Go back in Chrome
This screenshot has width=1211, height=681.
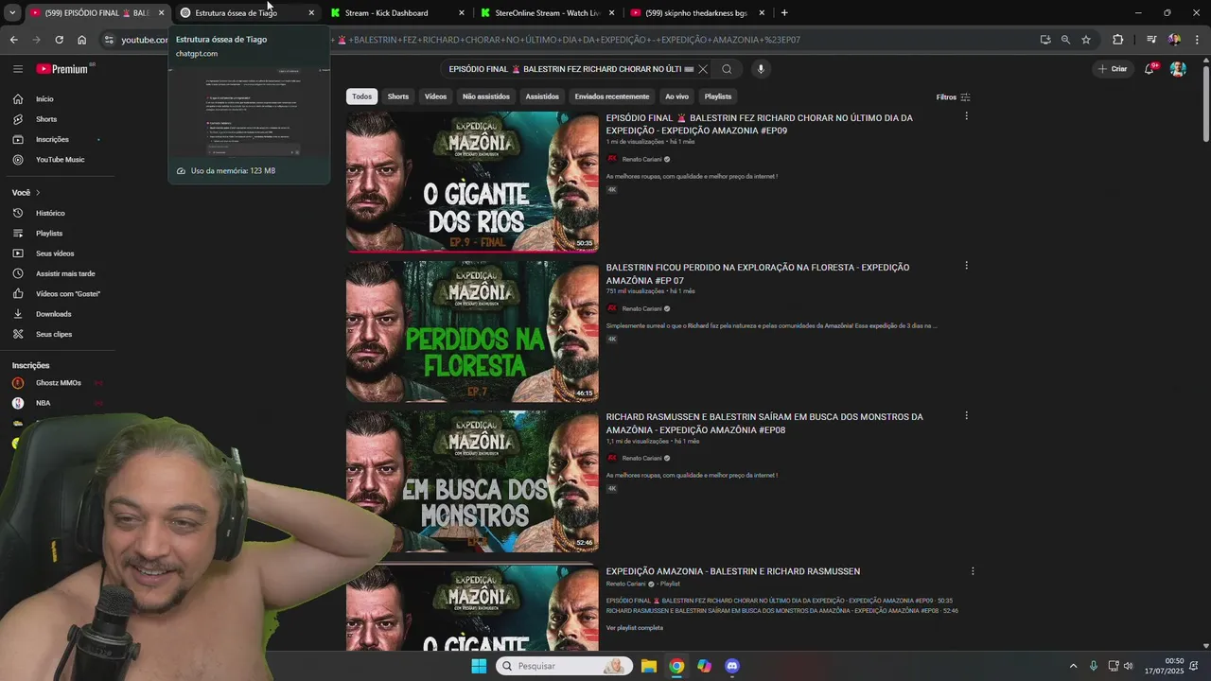pos(13,40)
